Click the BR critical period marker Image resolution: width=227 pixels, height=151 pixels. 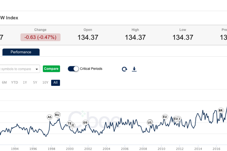tap(220, 111)
